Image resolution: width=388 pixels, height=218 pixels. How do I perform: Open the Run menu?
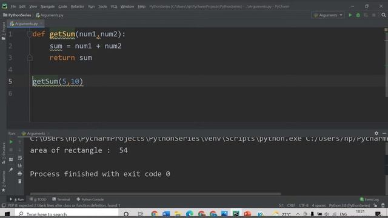pos(92,7)
